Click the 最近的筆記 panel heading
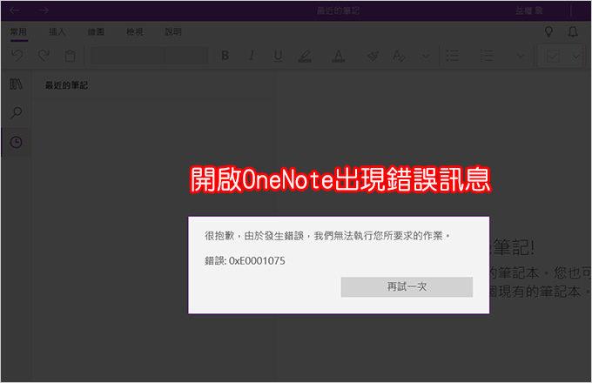The width and height of the screenshot is (592, 383). tap(66, 85)
